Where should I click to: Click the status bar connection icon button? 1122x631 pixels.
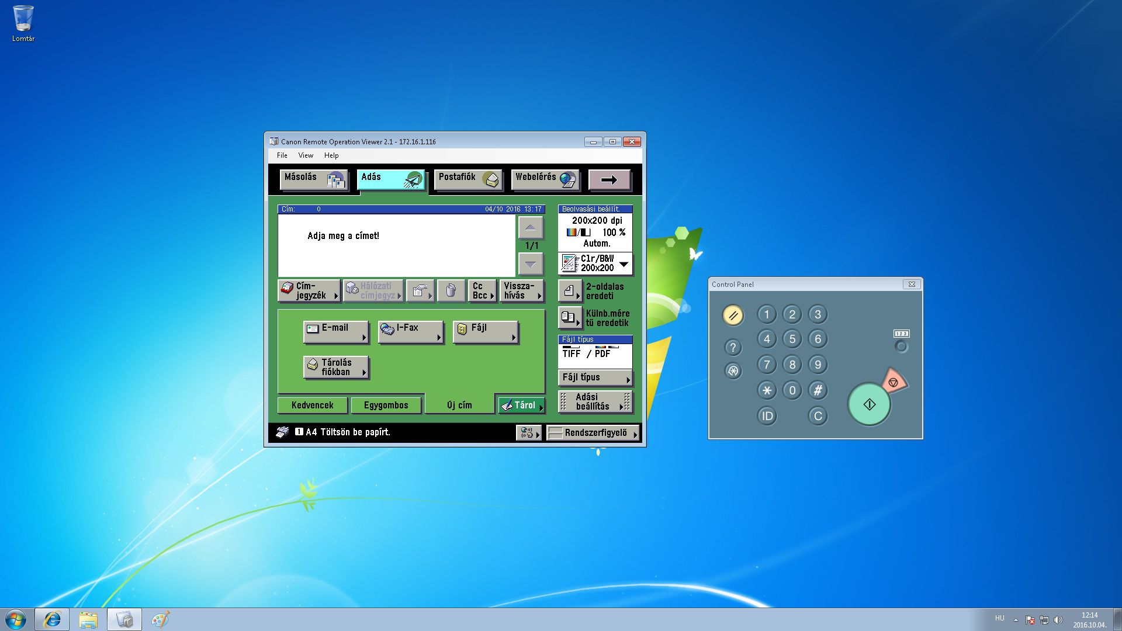(529, 432)
